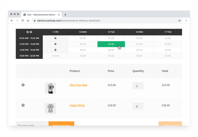The height and width of the screenshot is (137, 198).
Task: Close the Cart browser tab
Action: [x=59, y=15]
